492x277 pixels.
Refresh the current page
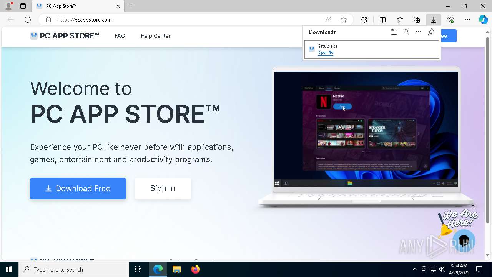(28, 20)
